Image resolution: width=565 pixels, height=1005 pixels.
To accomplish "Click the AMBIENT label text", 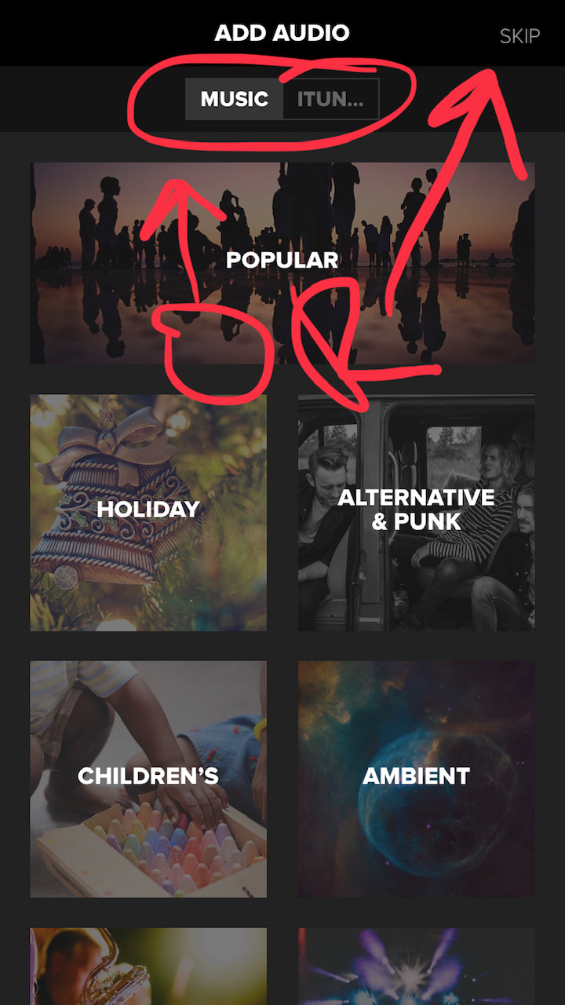I will click(x=417, y=776).
